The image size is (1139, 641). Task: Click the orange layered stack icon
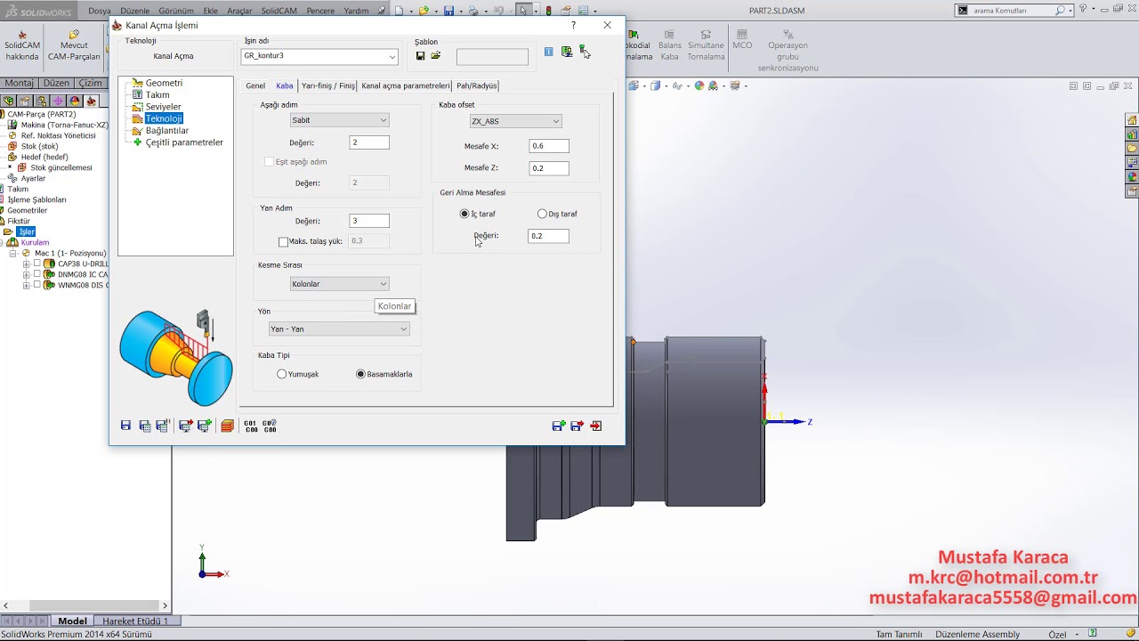point(227,426)
